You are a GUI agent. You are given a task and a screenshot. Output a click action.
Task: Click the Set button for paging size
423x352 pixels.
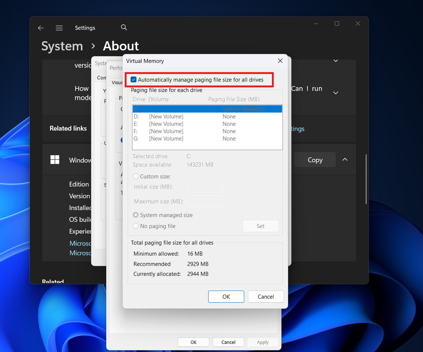point(261,226)
